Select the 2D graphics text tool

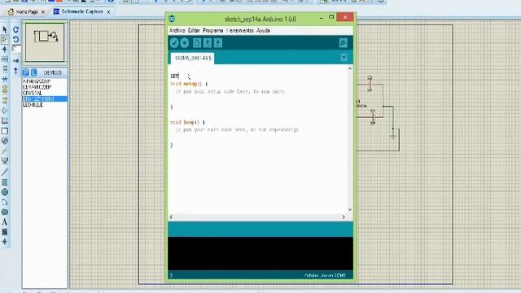pyautogui.click(x=5, y=221)
